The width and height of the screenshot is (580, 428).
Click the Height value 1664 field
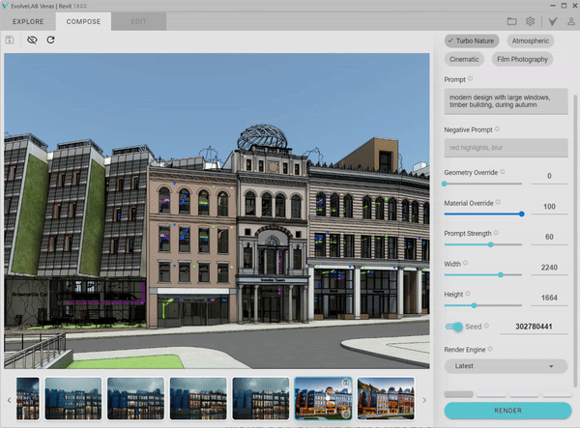[549, 298]
